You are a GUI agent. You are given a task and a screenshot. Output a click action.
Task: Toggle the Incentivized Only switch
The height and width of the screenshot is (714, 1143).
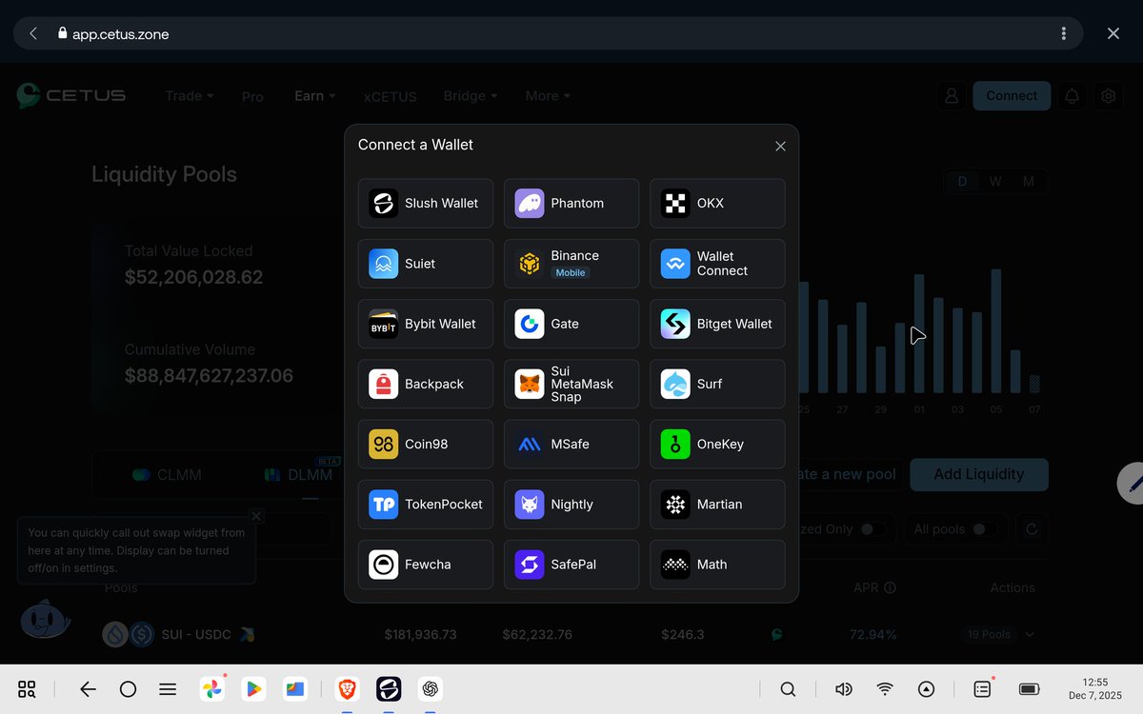pyautogui.click(x=872, y=529)
